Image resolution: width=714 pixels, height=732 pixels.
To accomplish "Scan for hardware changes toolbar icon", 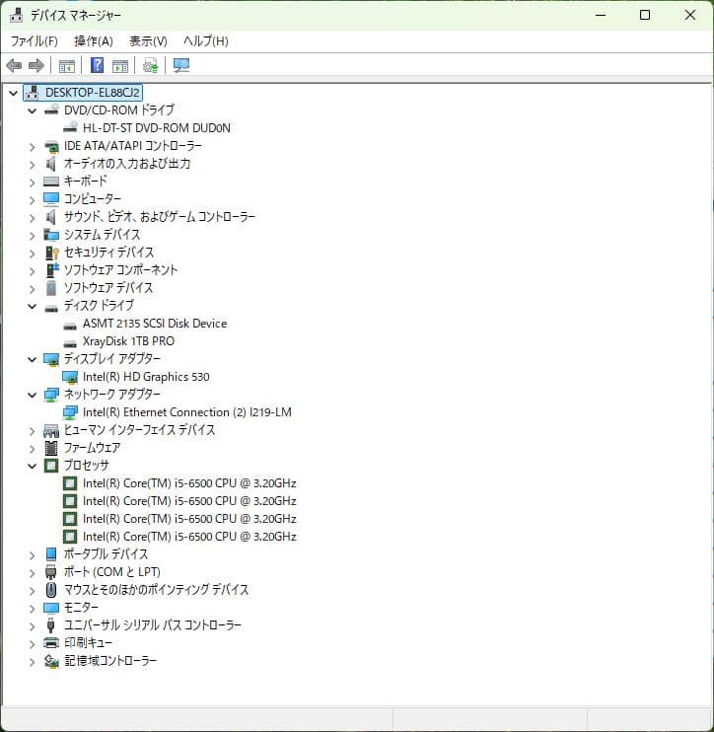I will (181, 65).
